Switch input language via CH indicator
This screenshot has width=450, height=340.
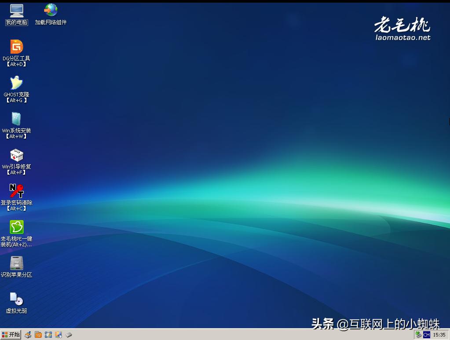(x=426, y=335)
